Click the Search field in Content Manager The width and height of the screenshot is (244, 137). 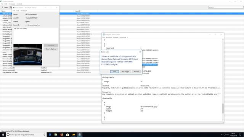click(226, 7)
